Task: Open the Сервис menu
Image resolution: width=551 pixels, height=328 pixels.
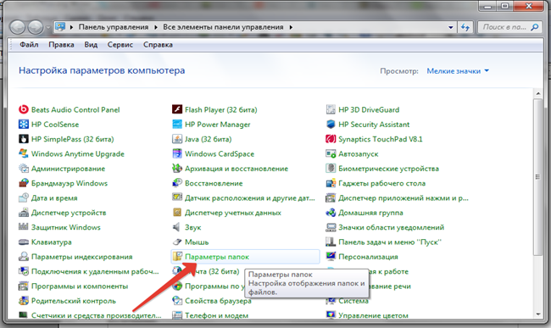Action: click(120, 45)
